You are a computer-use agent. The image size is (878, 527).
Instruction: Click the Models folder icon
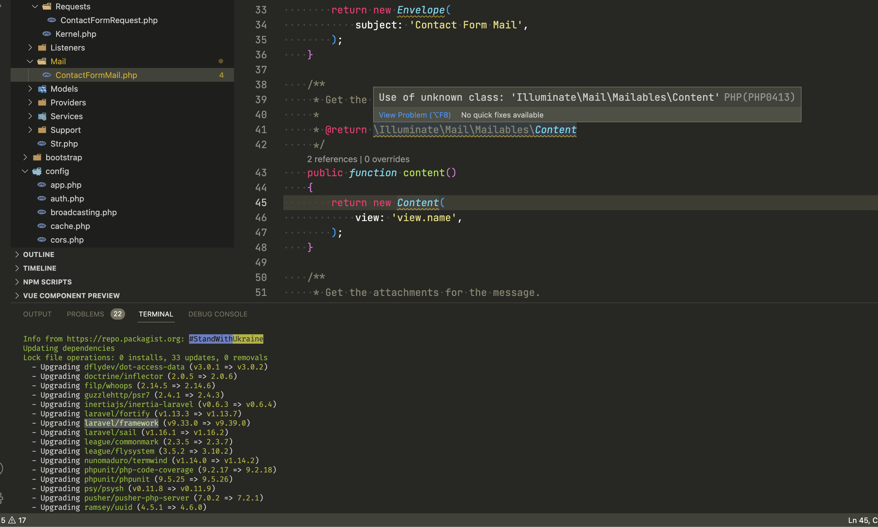(x=42, y=89)
